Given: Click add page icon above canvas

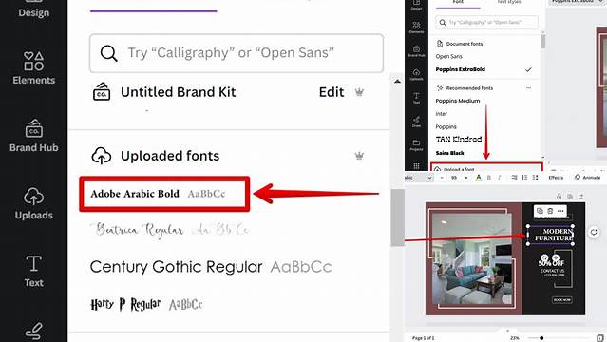Looking at the screenshot, I should tap(580, 197).
